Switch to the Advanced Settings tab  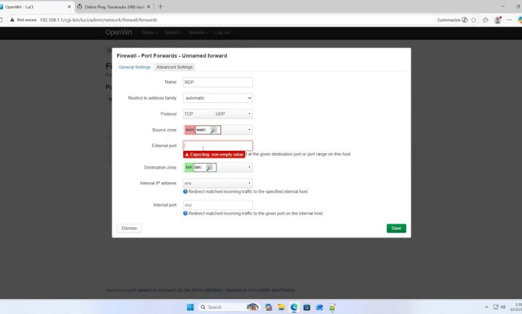click(175, 67)
